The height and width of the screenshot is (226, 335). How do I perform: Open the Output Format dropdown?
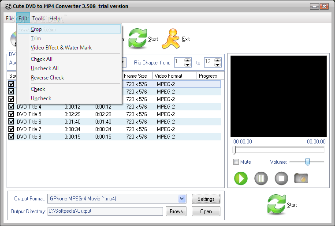[182, 199]
